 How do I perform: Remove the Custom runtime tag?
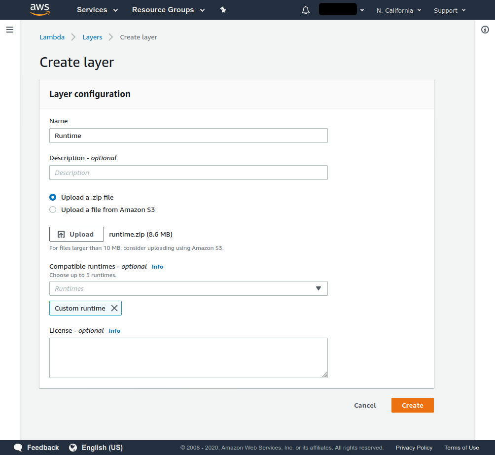tap(114, 308)
